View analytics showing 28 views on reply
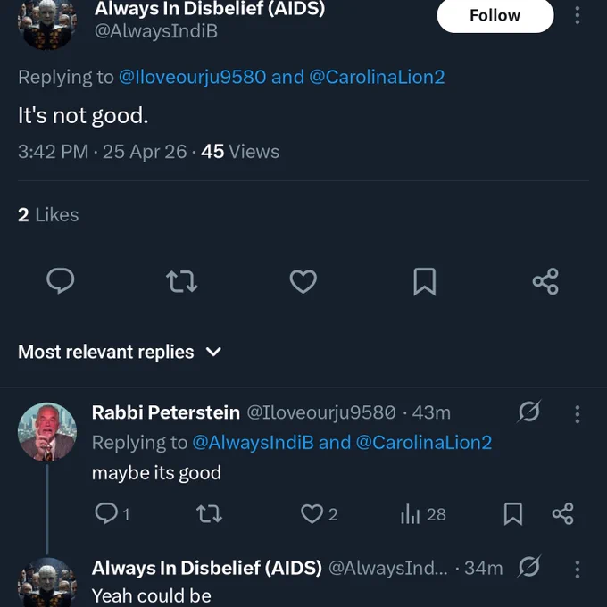 click(x=423, y=514)
